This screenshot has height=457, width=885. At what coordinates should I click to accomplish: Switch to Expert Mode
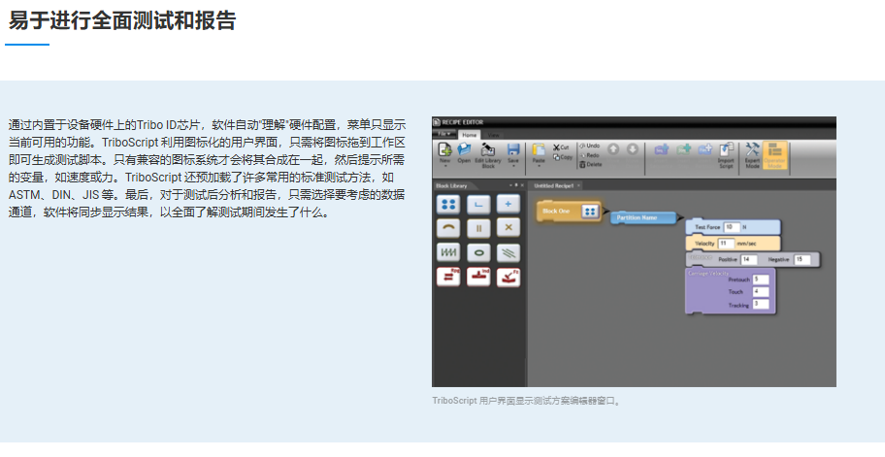point(752,154)
